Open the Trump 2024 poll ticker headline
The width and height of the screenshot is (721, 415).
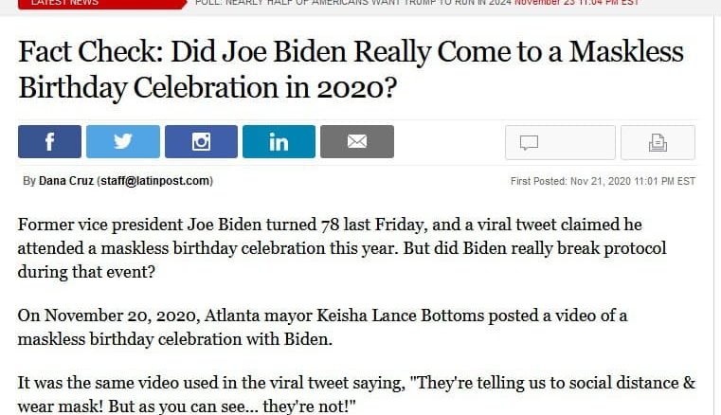(352, 3)
